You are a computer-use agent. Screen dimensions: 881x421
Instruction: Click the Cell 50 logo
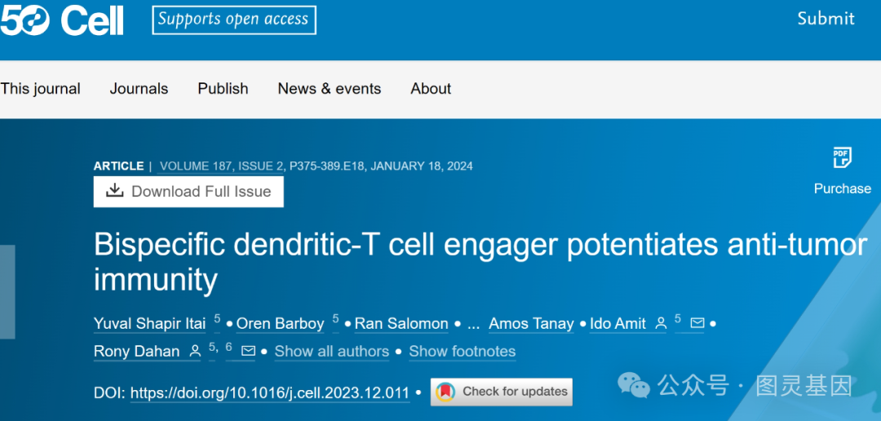point(62,20)
